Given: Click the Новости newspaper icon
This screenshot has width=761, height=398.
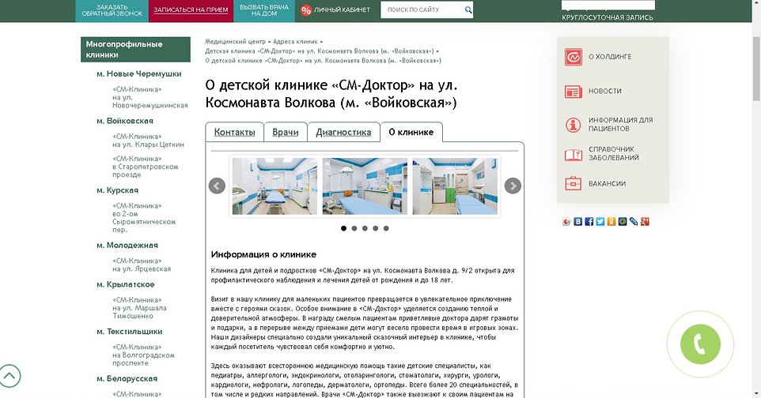Looking at the screenshot, I should click(574, 91).
